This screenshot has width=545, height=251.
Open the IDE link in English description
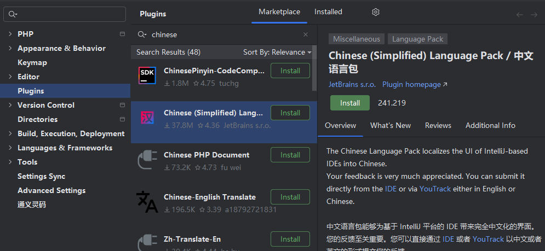[391, 189]
